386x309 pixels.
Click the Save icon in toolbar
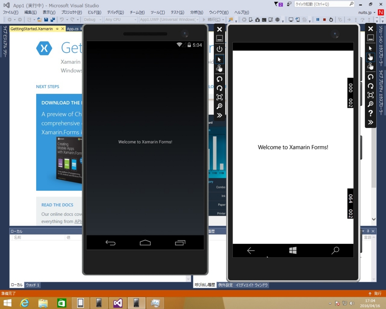46,20
